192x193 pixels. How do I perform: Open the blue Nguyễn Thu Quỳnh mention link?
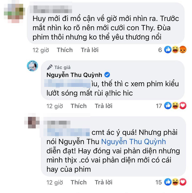[134, 142]
